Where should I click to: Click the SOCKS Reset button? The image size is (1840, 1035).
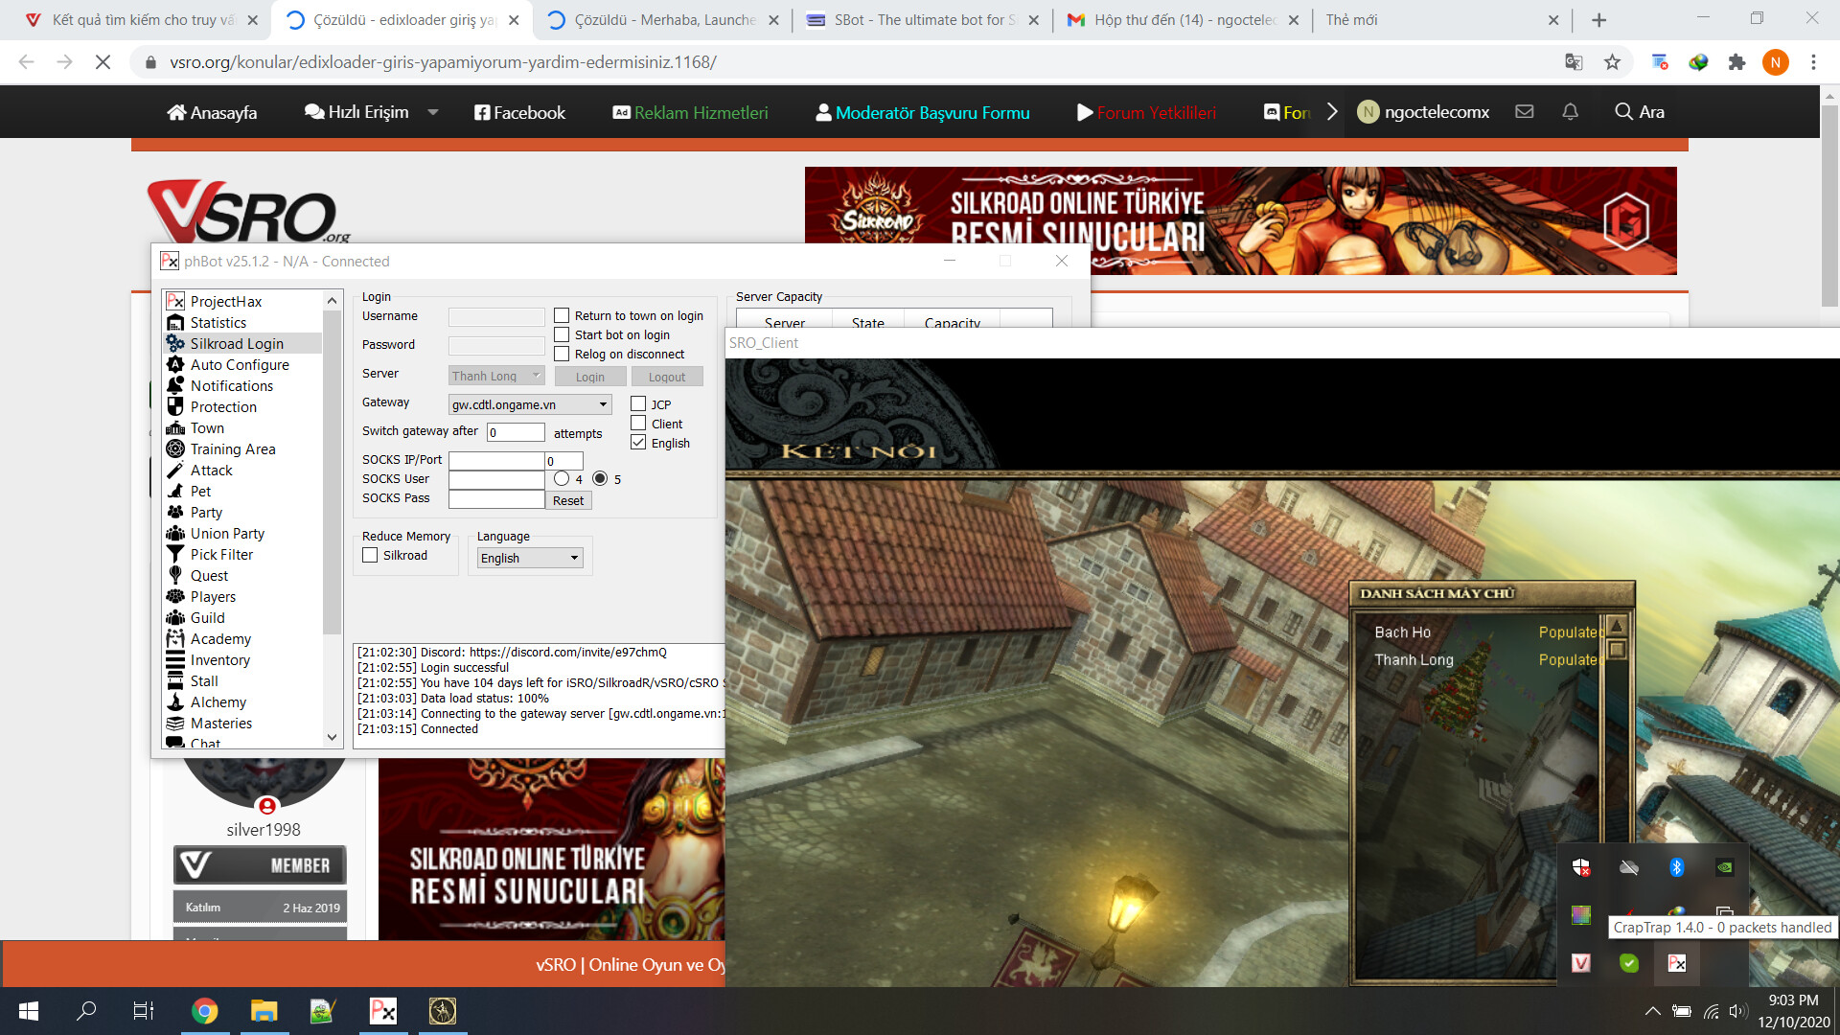[567, 500]
